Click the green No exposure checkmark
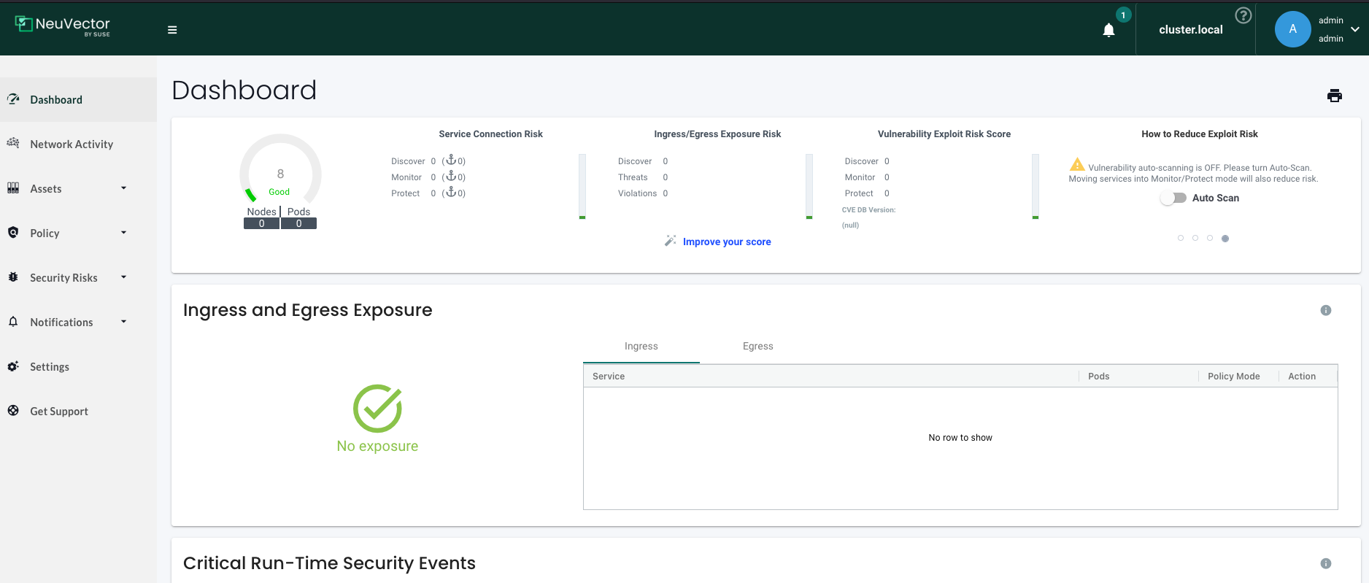 point(377,409)
